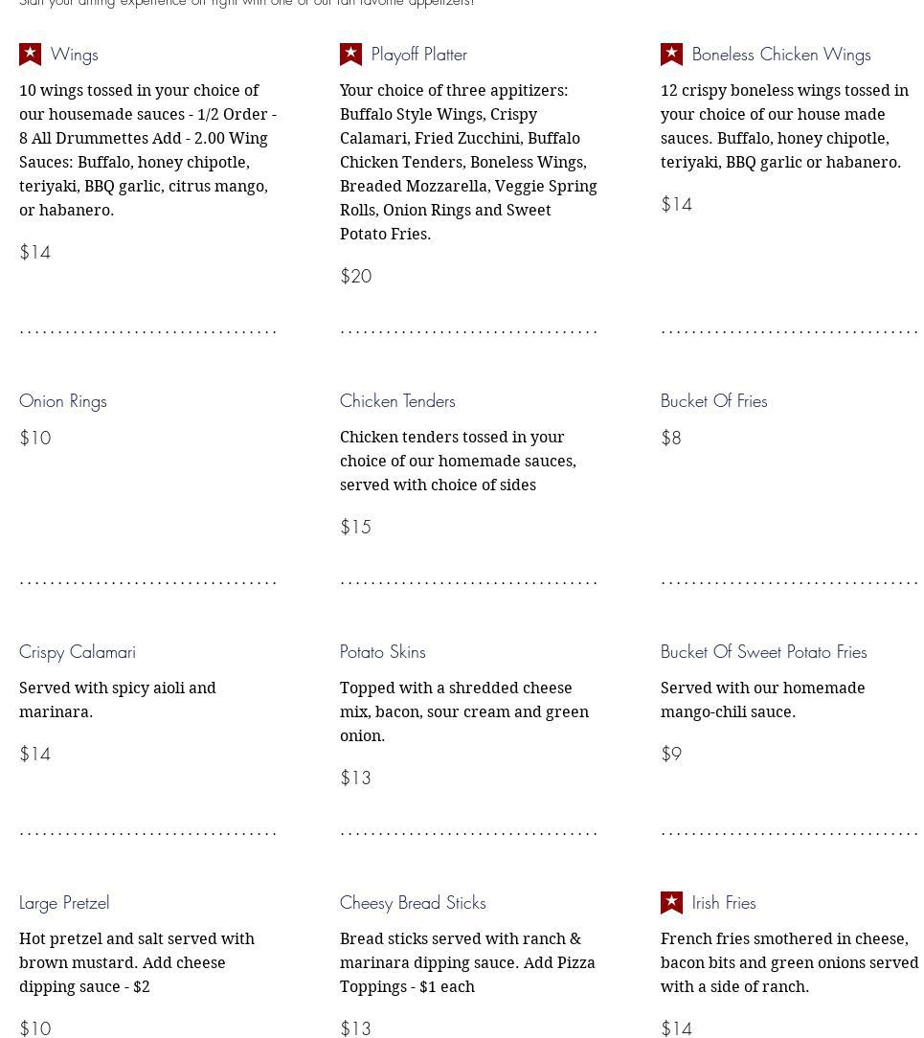924x1038 pixels.
Task: Click the Potato Skins description text
Action: [464, 711]
